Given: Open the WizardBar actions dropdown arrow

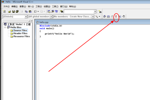Looking at the screenshot, I should (x=99, y=16).
